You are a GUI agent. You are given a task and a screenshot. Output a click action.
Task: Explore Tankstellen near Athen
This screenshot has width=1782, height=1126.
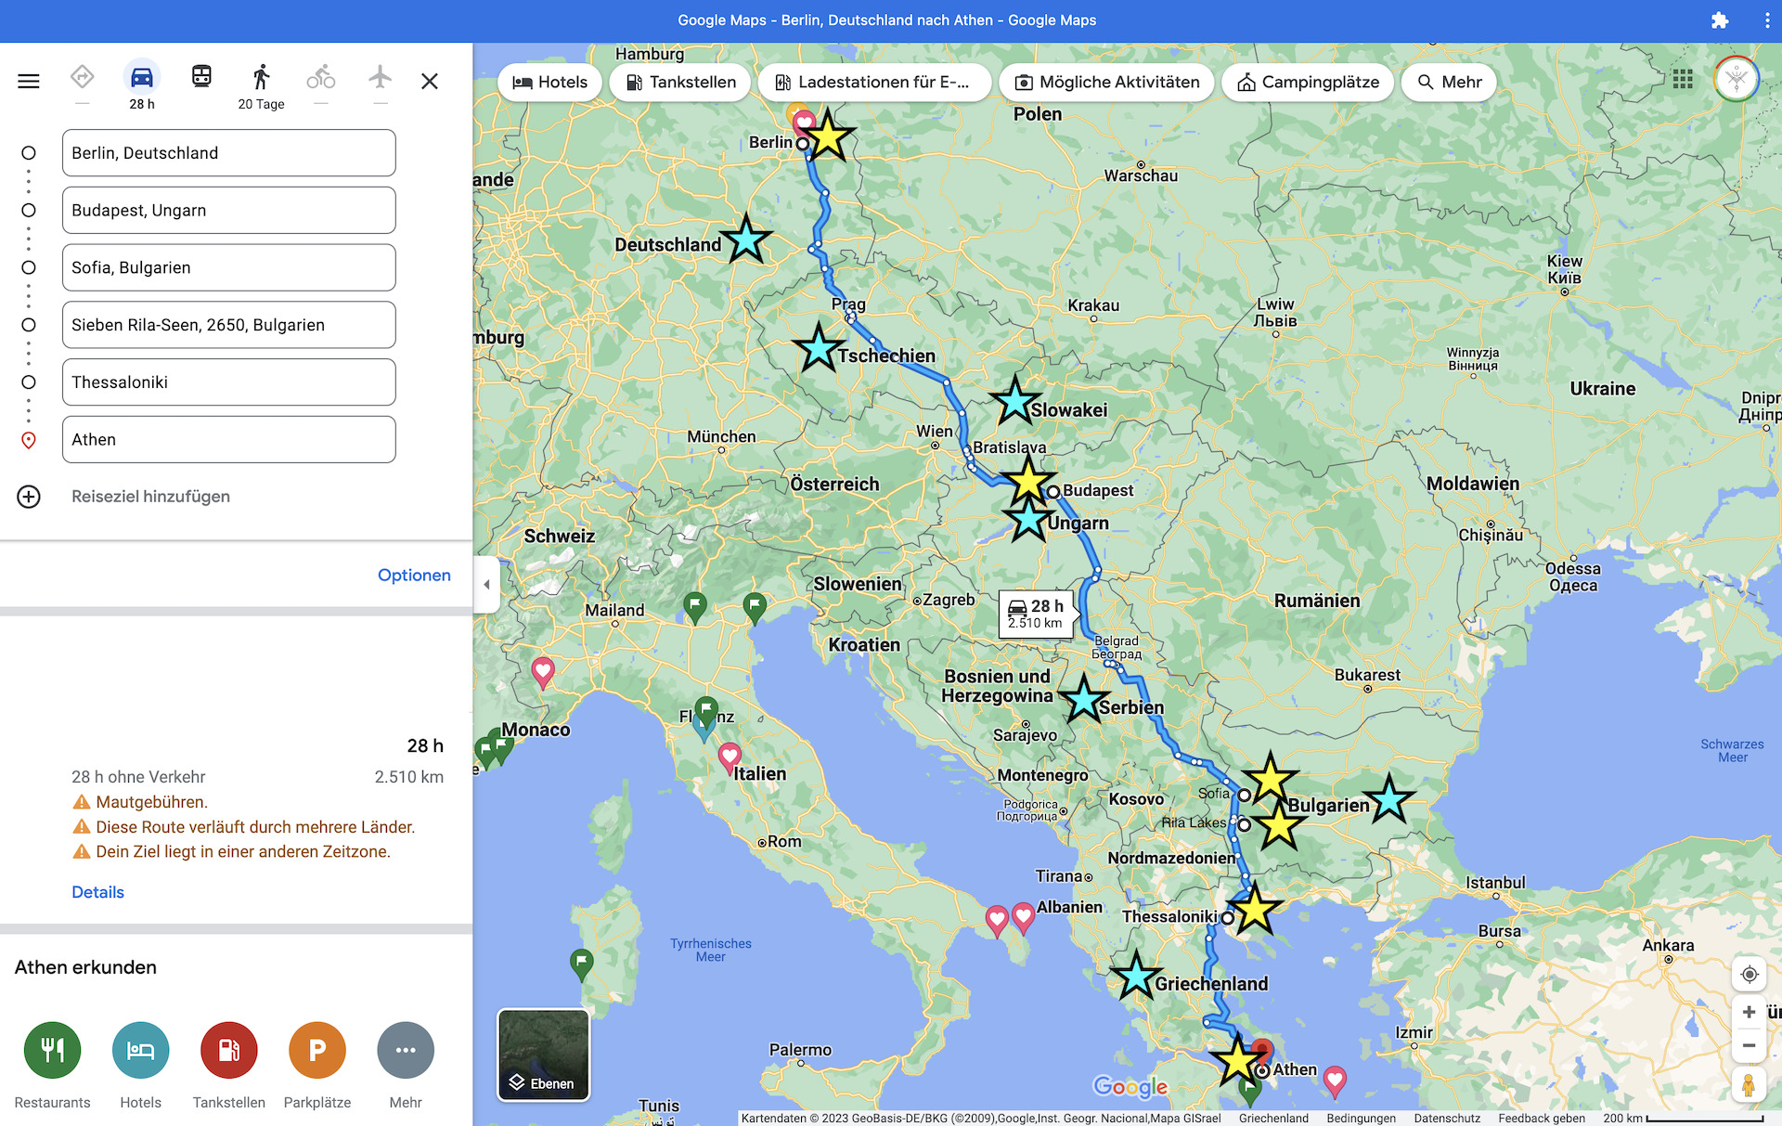tap(229, 1050)
